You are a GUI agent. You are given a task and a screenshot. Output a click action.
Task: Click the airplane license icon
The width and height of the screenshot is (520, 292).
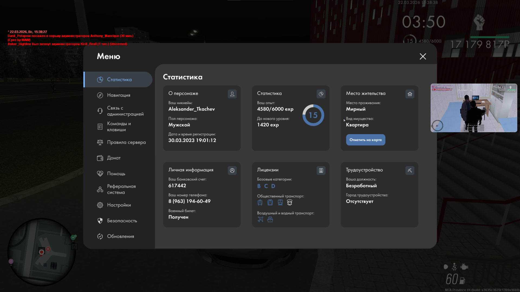(260, 219)
